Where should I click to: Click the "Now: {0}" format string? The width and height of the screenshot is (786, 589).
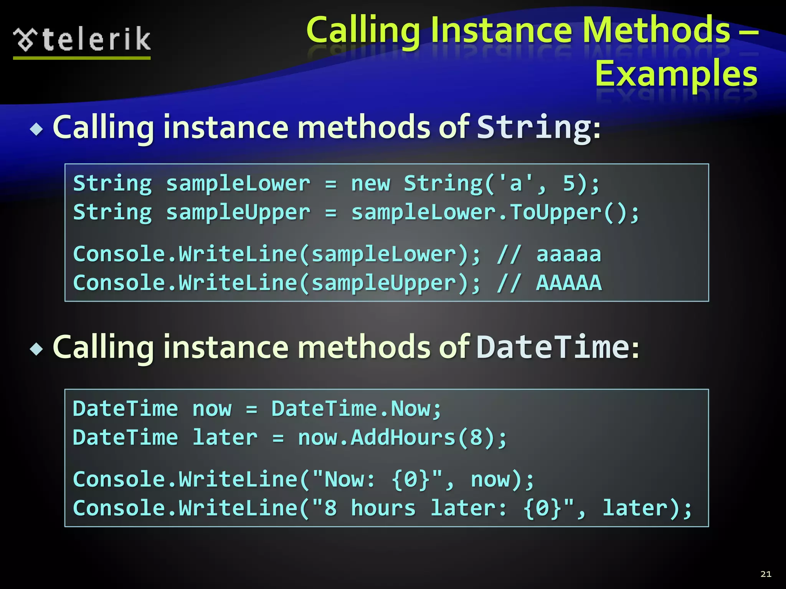(378, 480)
